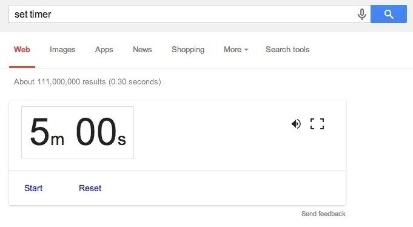Viewport: 413px width, 227px height.
Task: Open the News tab
Action: click(x=143, y=50)
